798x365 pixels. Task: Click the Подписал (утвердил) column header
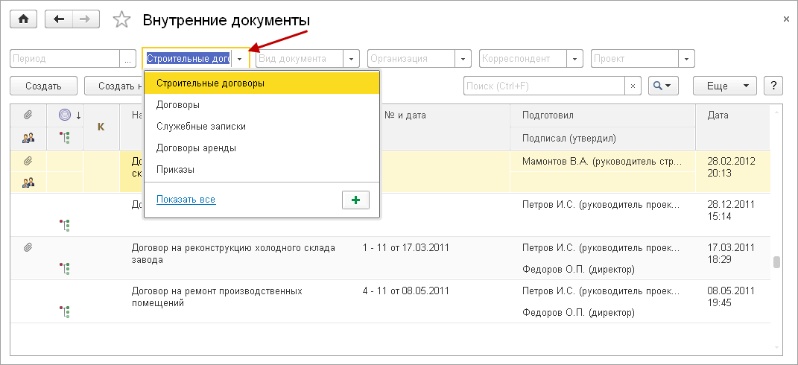(x=603, y=138)
